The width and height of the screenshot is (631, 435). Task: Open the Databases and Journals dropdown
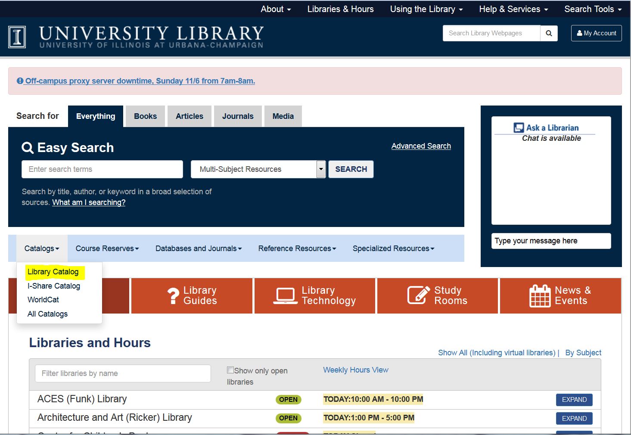pos(198,249)
